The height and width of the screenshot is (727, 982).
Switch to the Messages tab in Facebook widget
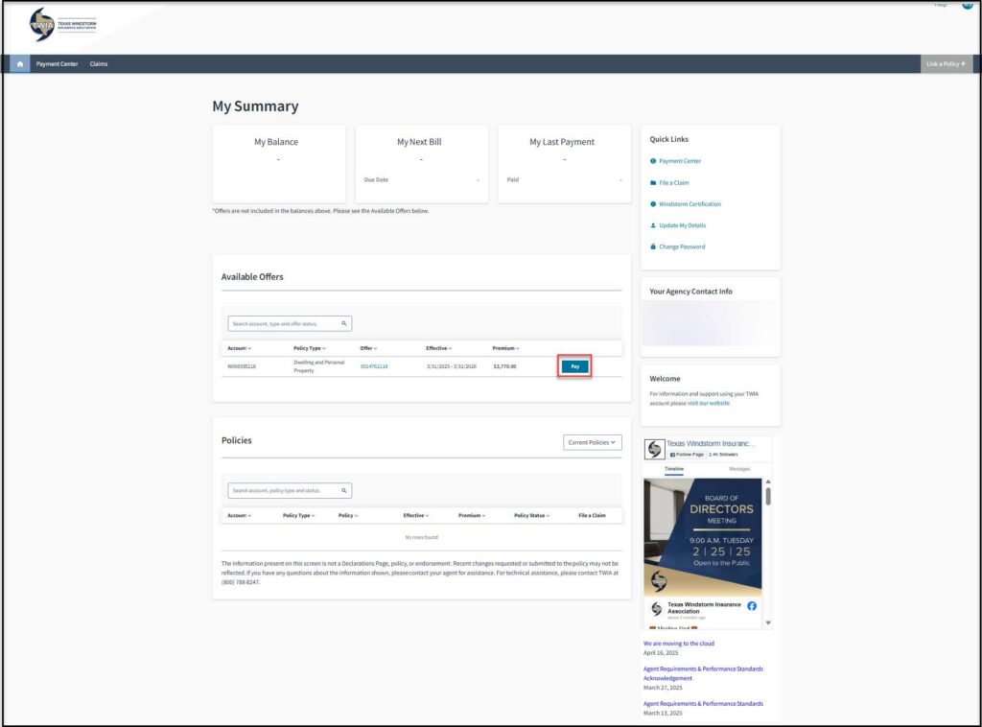coord(739,469)
